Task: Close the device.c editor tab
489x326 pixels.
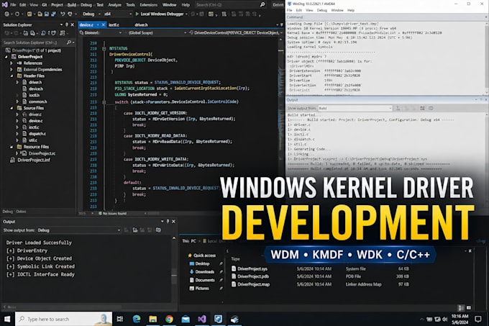Action: 104,24
